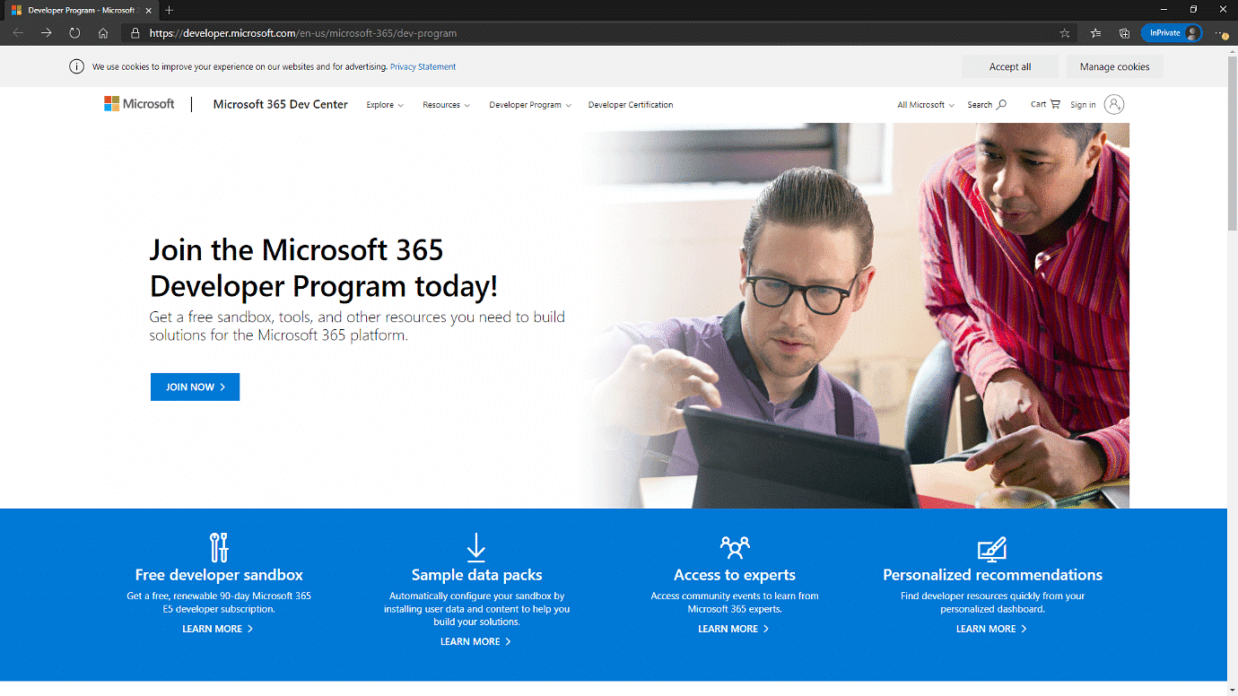Select Developer Certification in the navigation
The width and height of the screenshot is (1238, 696).
[x=630, y=104]
